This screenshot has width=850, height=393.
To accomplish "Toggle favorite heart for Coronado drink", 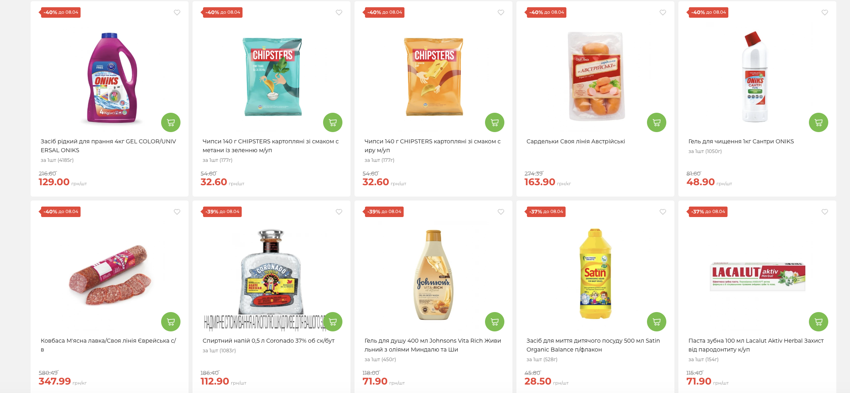I will click(x=339, y=212).
